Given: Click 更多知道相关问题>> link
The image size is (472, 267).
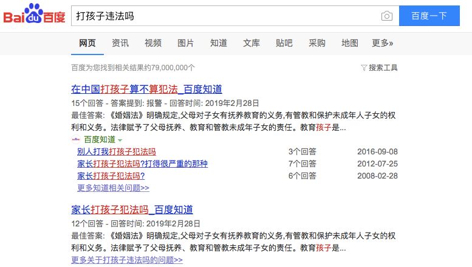Looking at the screenshot, I should (x=114, y=188).
